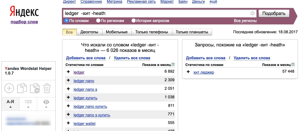Switch to the 'Только планшеты' tab
The height and width of the screenshot is (131, 299).
point(192,32)
